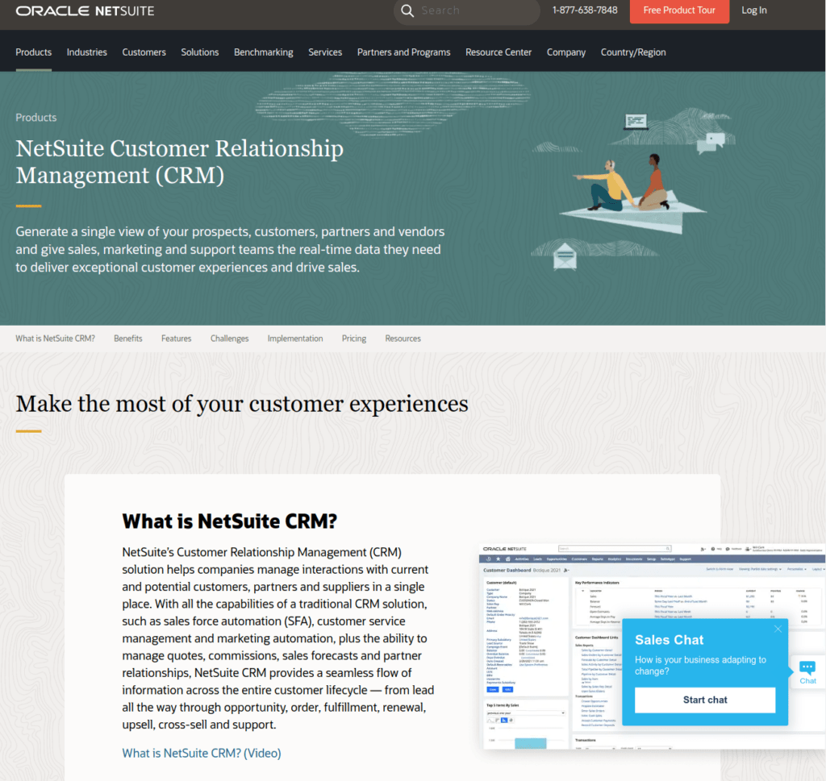Close the Sales Chat popup

[x=778, y=629]
